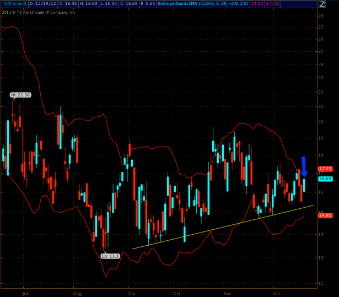Click the red 17.23 upper band axis tag
The height and width of the screenshot is (297, 339).
click(x=325, y=169)
